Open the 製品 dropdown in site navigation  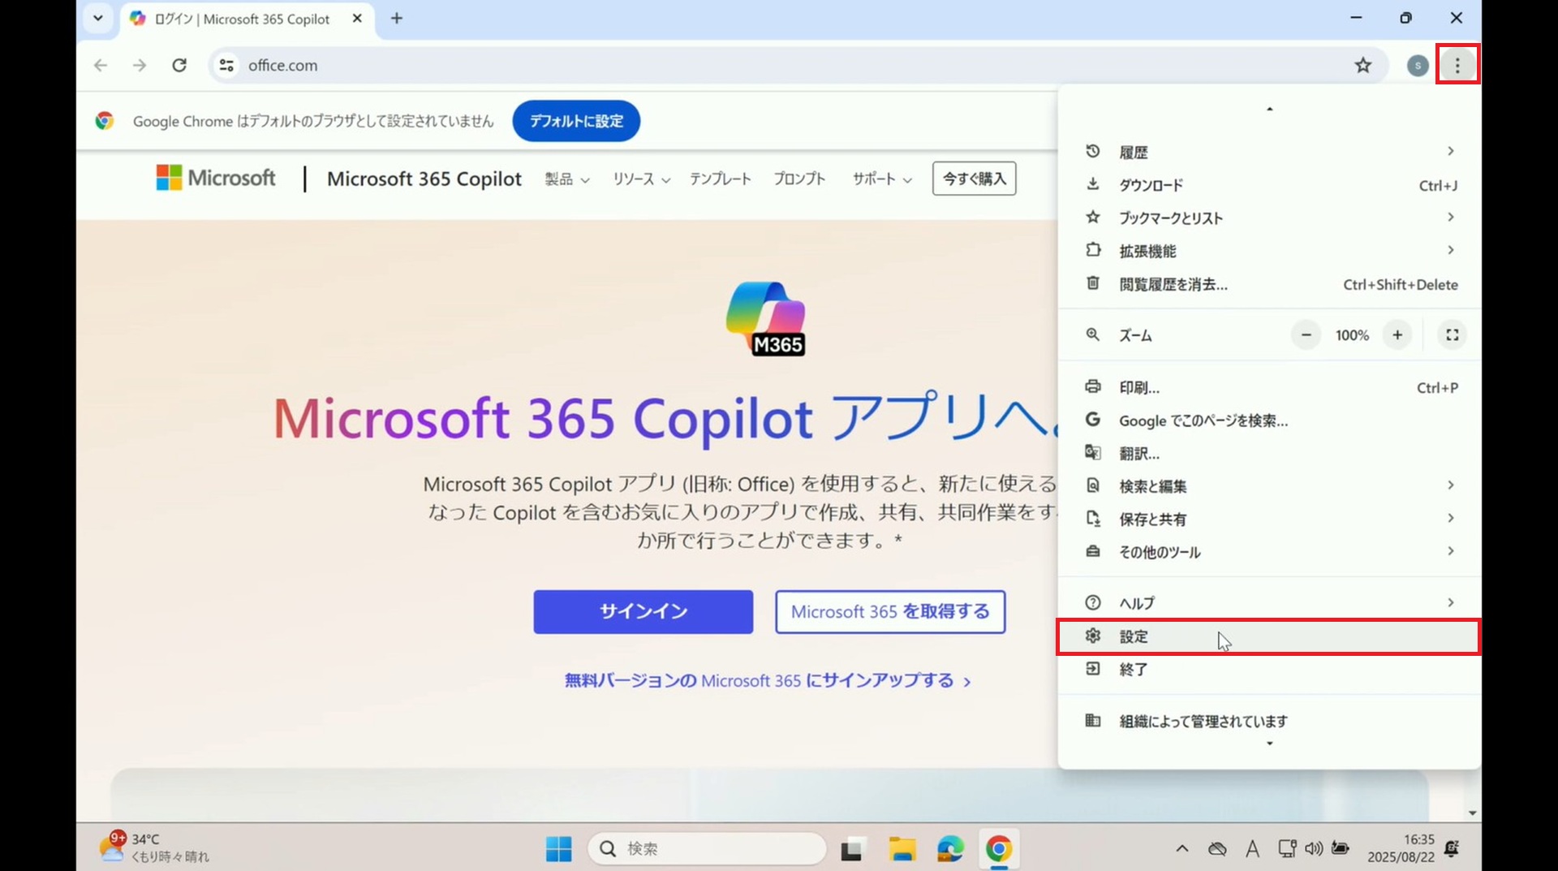(566, 179)
